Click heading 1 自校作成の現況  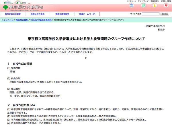(x=20, y=64)
